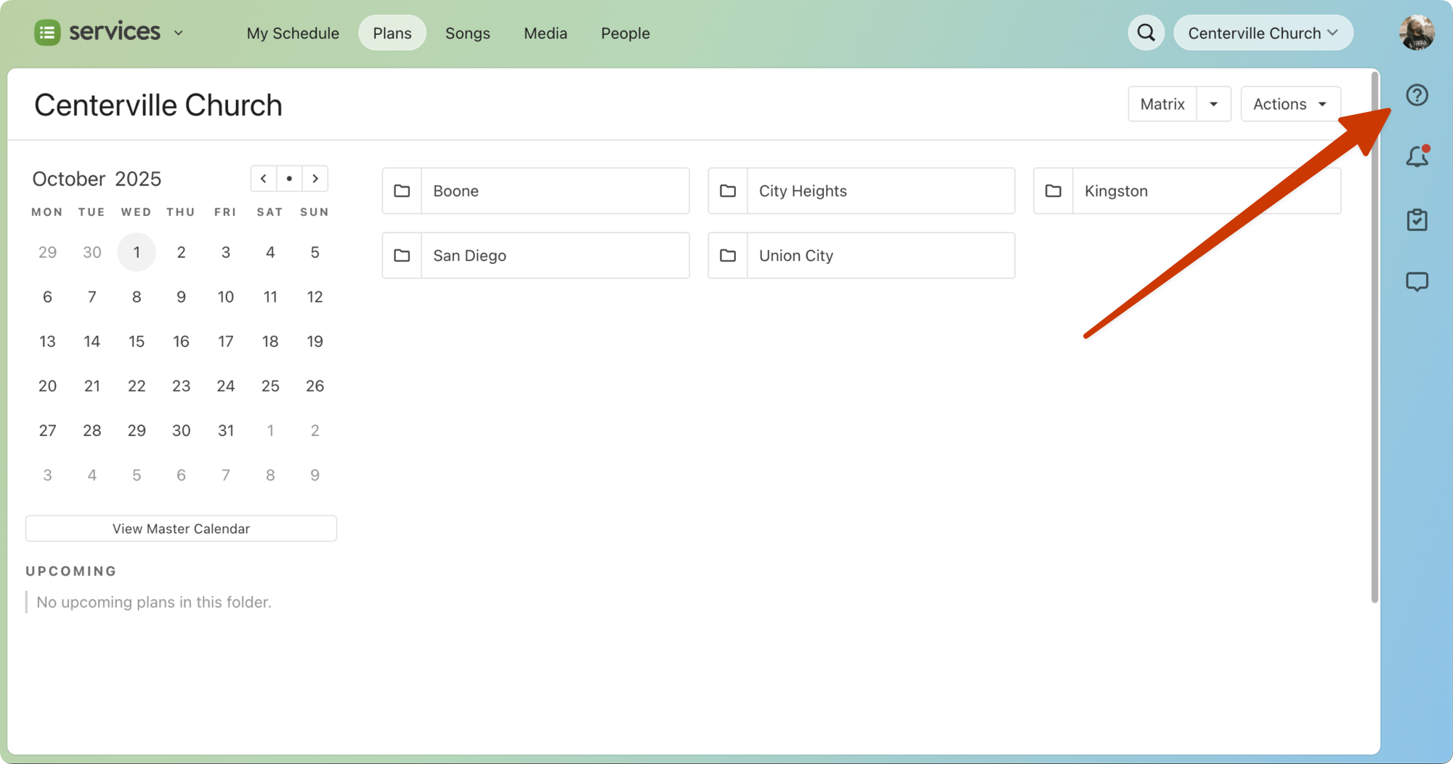Jump to today using calendar dot button
This screenshot has width=1453, height=764.
tap(289, 179)
